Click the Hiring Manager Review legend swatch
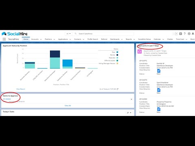This screenshot has height=146, width=195. pos(117,63)
